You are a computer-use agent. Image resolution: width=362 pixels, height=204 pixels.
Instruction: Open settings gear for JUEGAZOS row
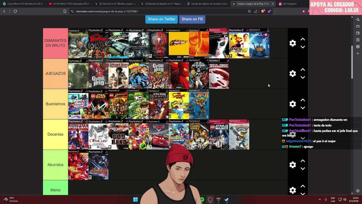[292, 74]
